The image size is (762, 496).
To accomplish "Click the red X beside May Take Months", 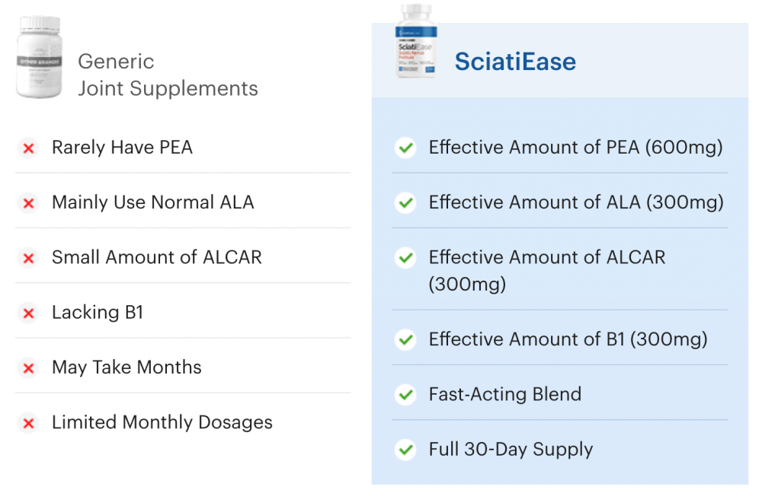I will pyautogui.click(x=29, y=368).
